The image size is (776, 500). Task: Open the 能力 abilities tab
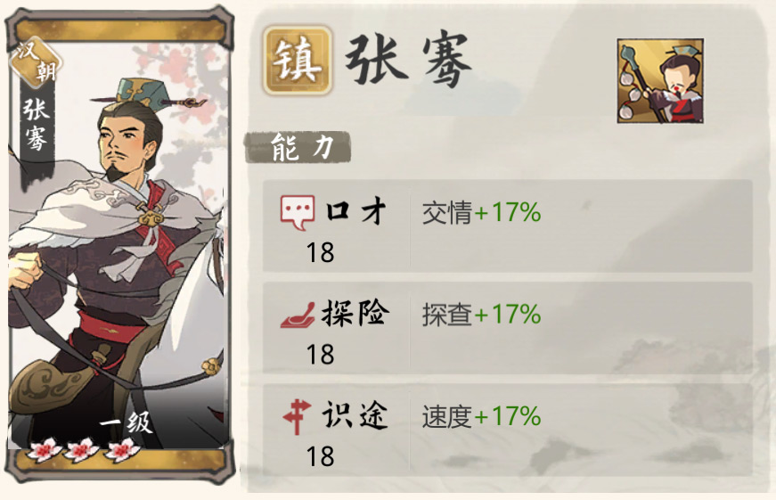pyautogui.click(x=298, y=148)
